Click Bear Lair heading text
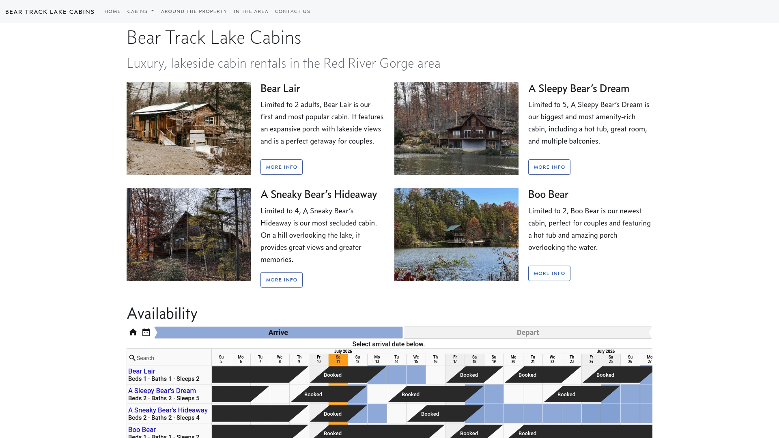The height and width of the screenshot is (438, 779). click(x=280, y=88)
